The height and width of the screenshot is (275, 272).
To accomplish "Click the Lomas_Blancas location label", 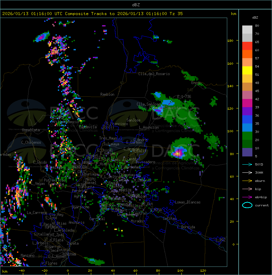I will (188, 202).
